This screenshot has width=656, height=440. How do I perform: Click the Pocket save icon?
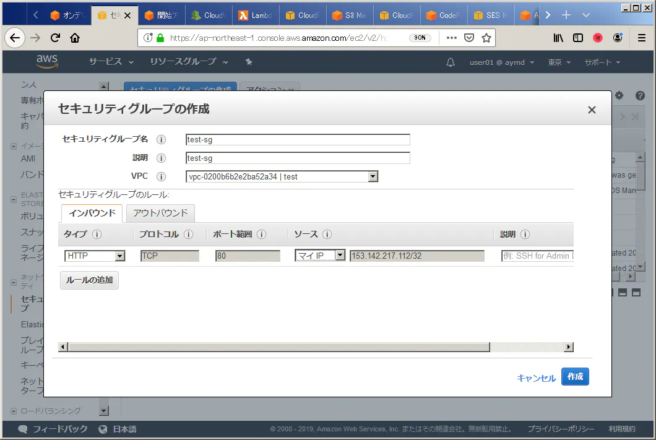pyautogui.click(x=469, y=38)
